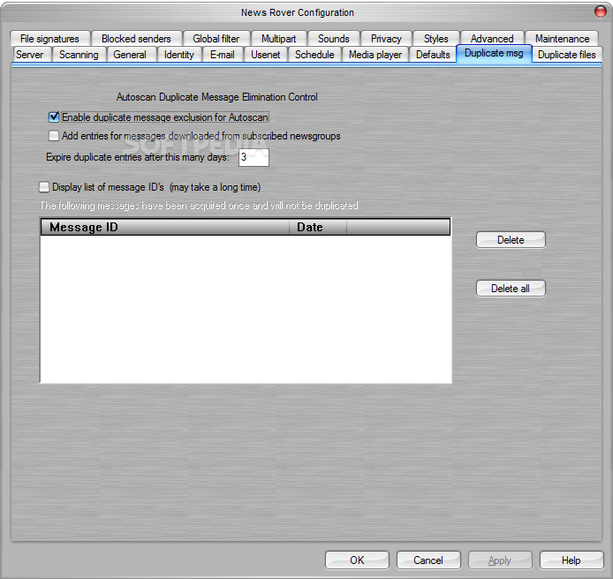The height and width of the screenshot is (579, 613).
Task: Select the Multipart tab
Action: [279, 39]
